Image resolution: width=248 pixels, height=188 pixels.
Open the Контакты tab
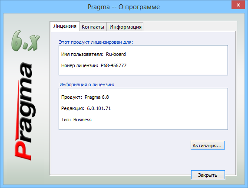93,27
